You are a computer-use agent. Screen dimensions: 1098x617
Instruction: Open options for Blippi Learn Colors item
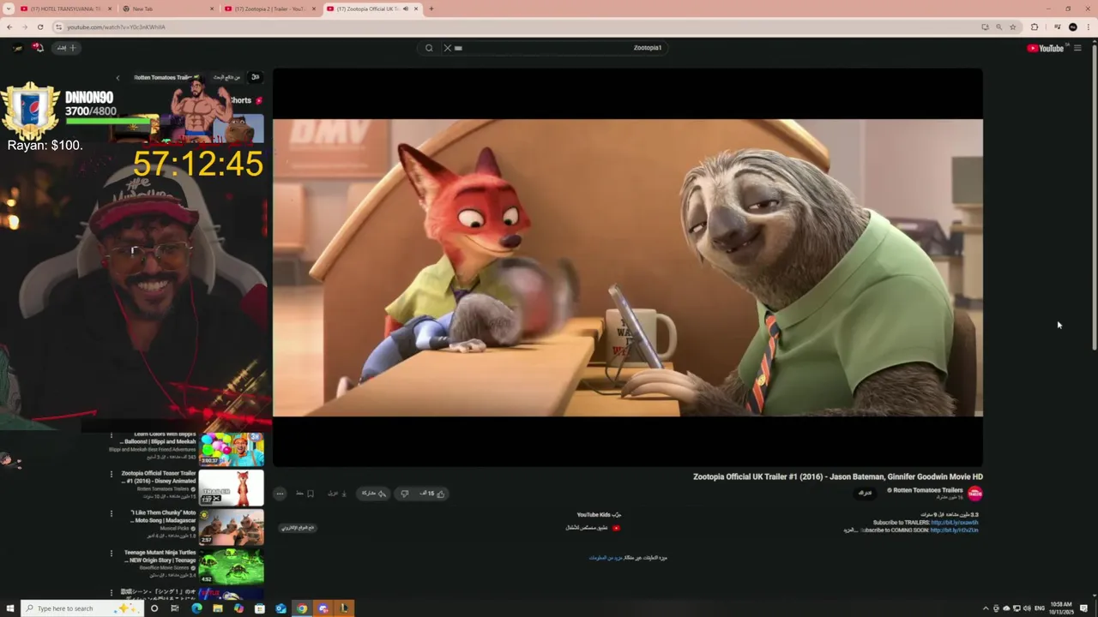click(111, 435)
